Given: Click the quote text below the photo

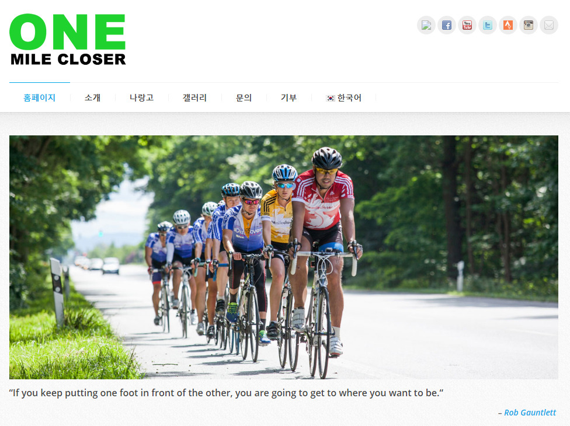Looking at the screenshot, I should pos(226,393).
